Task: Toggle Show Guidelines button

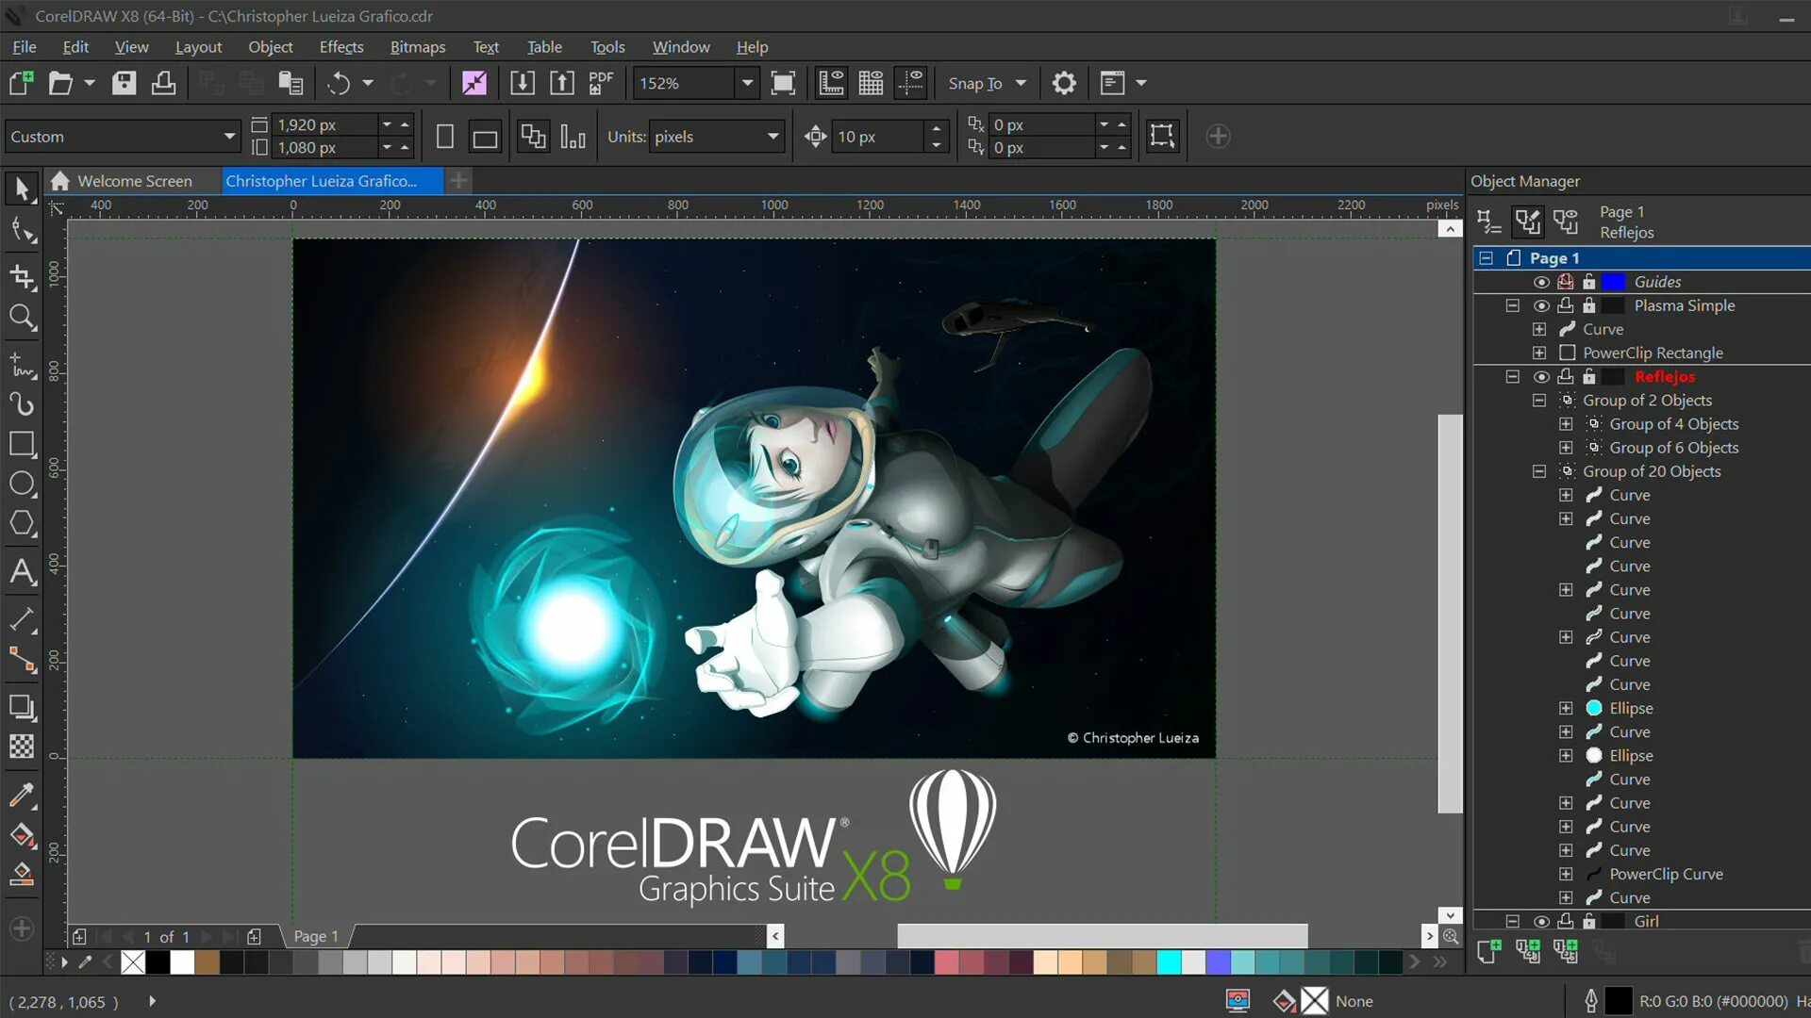Action: tap(910, 83)
